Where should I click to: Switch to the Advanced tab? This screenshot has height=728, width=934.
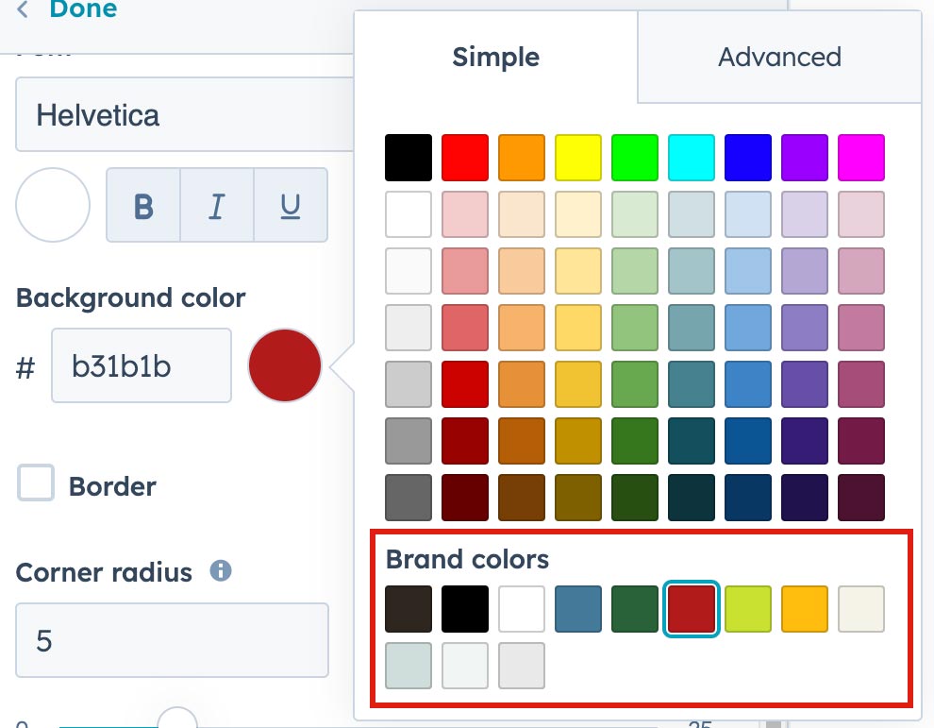[x=779, y=57]
